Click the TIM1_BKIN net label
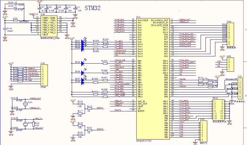The image size is (247, 145). click(x=184, y=101)
